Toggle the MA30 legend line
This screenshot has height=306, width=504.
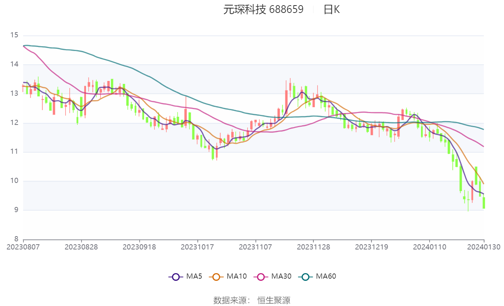point(272,276)
